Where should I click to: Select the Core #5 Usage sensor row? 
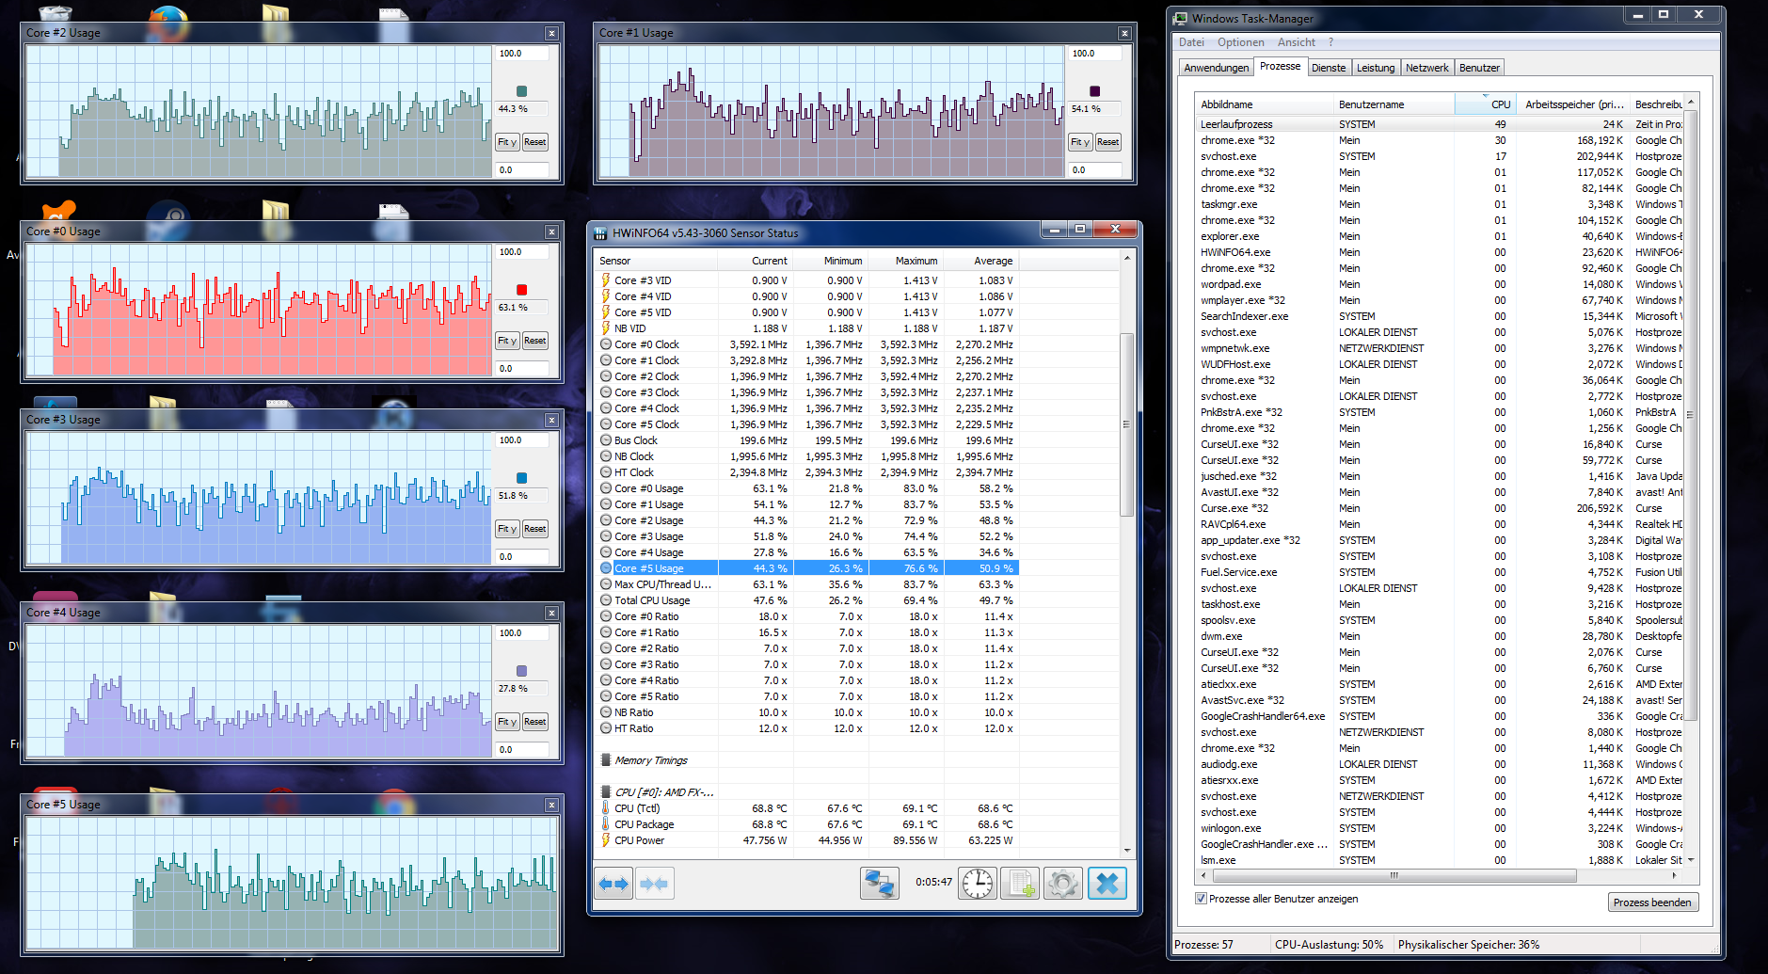[x=809, y=568]
